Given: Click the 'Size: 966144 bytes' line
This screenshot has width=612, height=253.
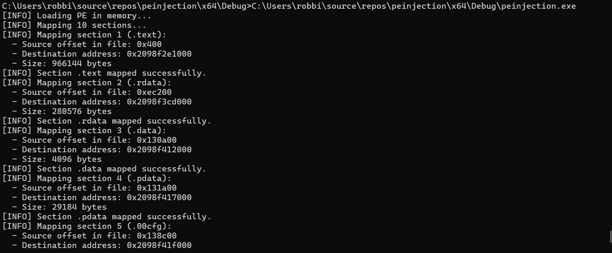Looking at the screenshot, I should pyautogui.click(x=67, y=64).
